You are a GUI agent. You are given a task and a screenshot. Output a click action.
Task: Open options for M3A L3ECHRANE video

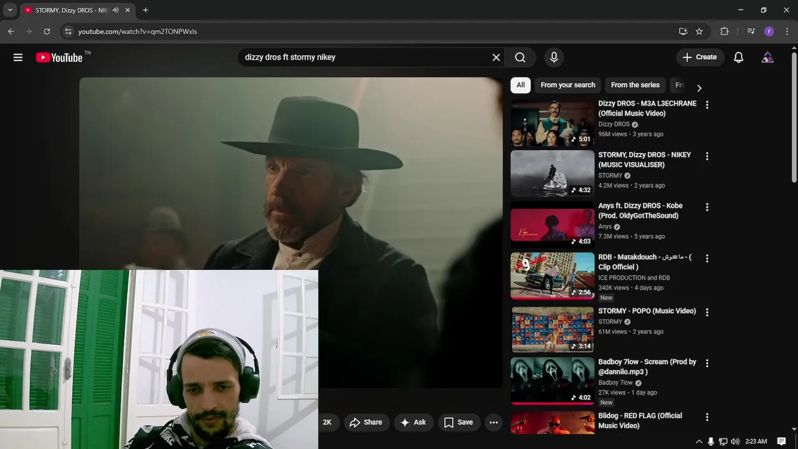(707, 105)
